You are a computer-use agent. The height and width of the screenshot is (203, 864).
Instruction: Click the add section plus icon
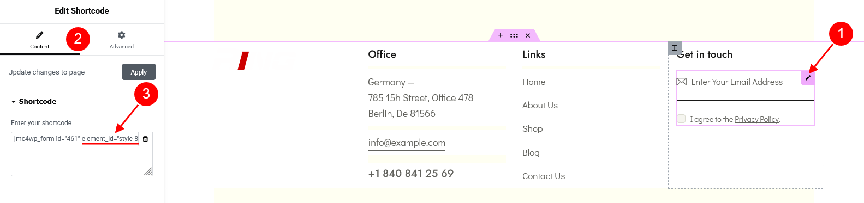pyautogui.click(x=500, y=35)
